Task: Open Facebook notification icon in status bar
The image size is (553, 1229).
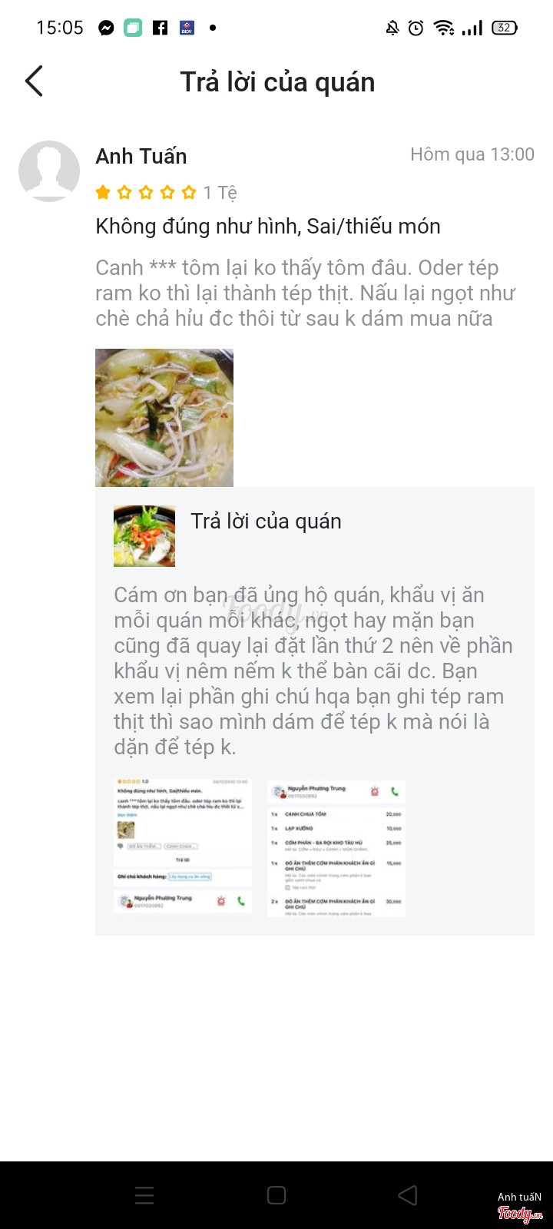Action: click(x=160, y=28)
